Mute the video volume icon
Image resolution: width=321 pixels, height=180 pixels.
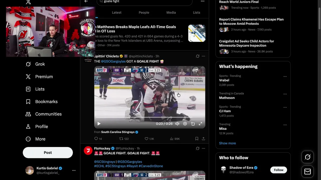(x=177, y=124)
